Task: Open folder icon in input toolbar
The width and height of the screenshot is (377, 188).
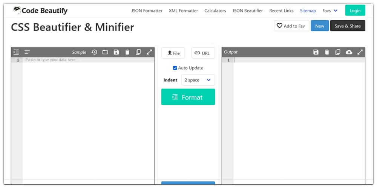Action: point(105,52)
